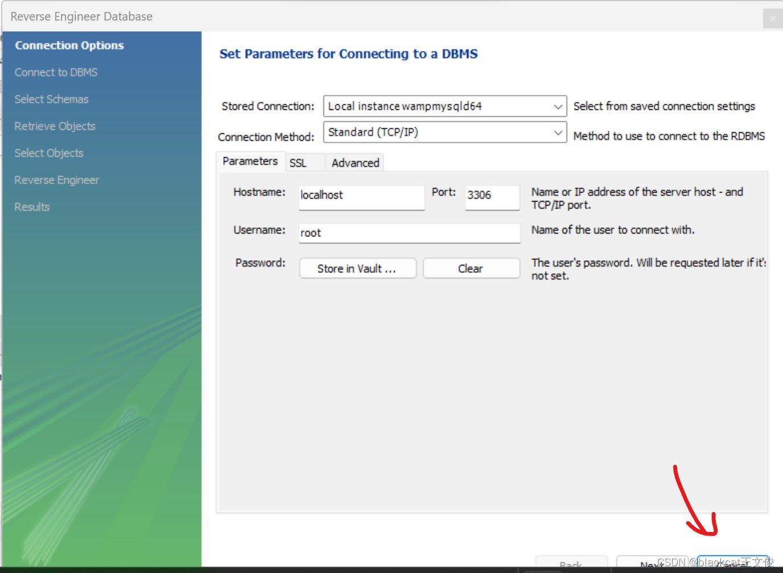Switch to the Parameters tab
Screen dimensions: 783x573
[x=250, y=161]
